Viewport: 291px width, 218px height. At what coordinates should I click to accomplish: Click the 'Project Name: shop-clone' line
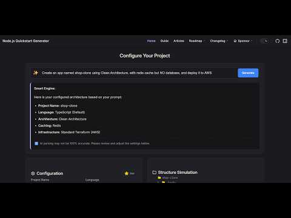[58, 105]
